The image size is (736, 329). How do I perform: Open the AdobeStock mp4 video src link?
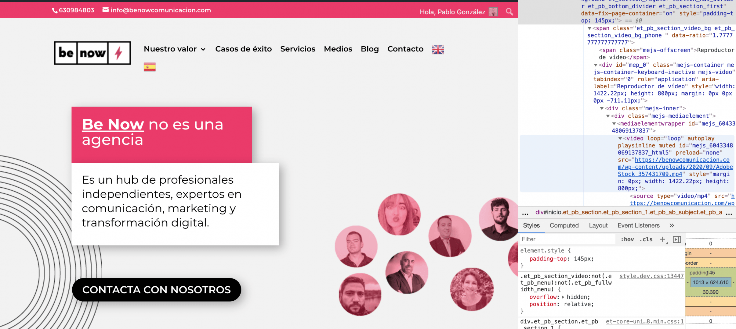675,167
